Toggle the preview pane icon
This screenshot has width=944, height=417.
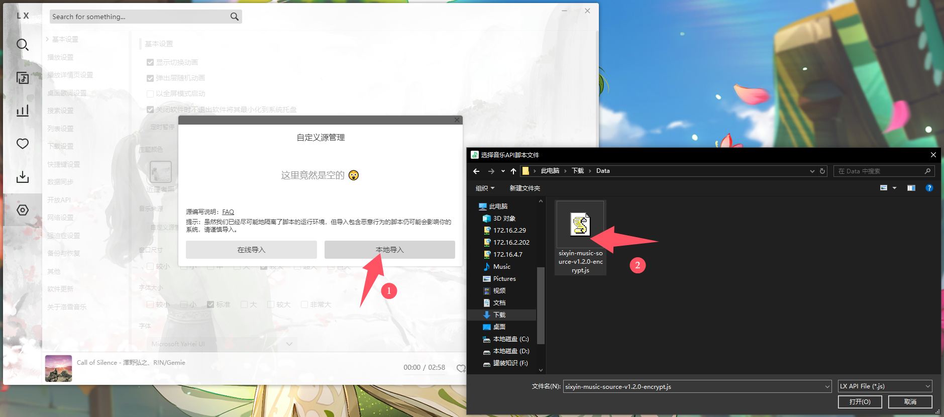click(911, 188)
